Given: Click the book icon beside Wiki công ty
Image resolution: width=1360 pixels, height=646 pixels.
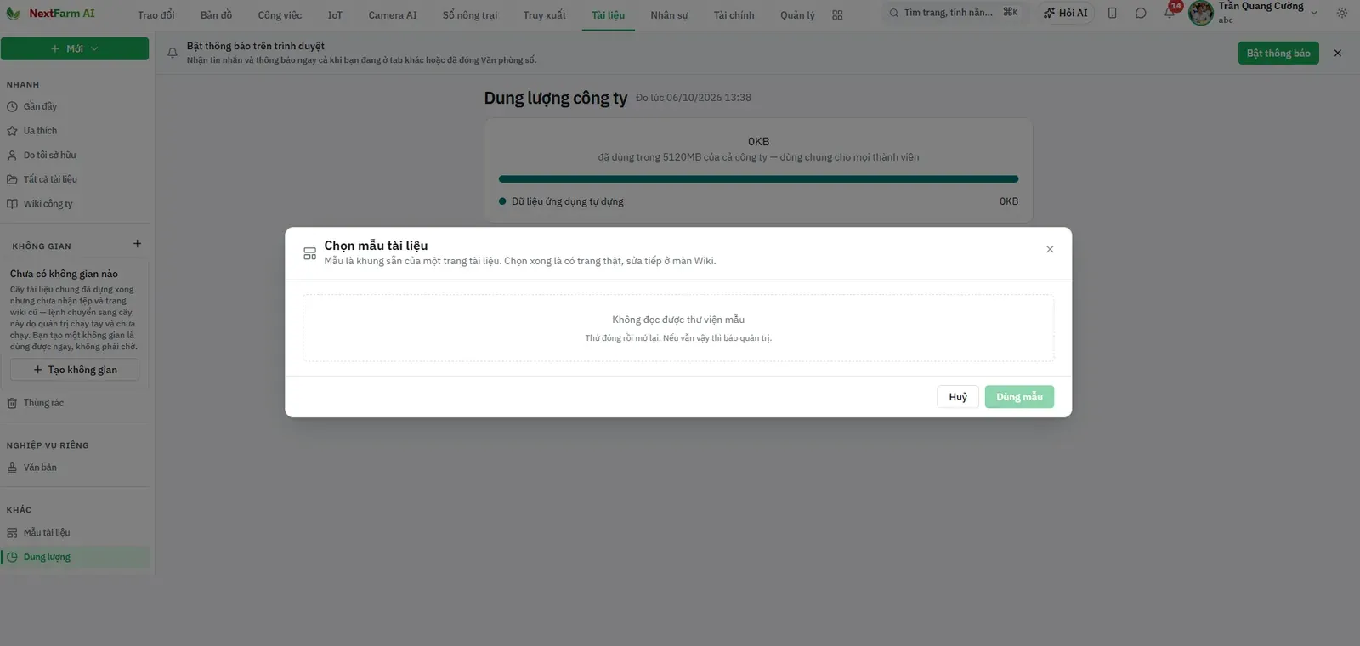Looking at the screenshot, I should 12,204.
